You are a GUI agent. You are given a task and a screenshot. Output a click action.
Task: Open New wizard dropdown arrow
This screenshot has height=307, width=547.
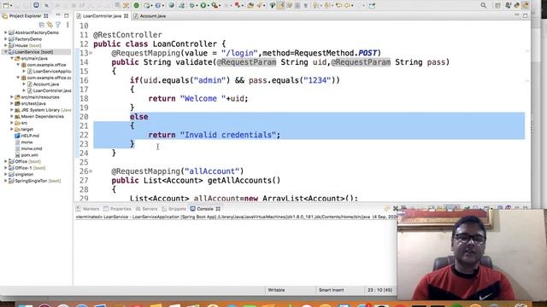[11, 6]
